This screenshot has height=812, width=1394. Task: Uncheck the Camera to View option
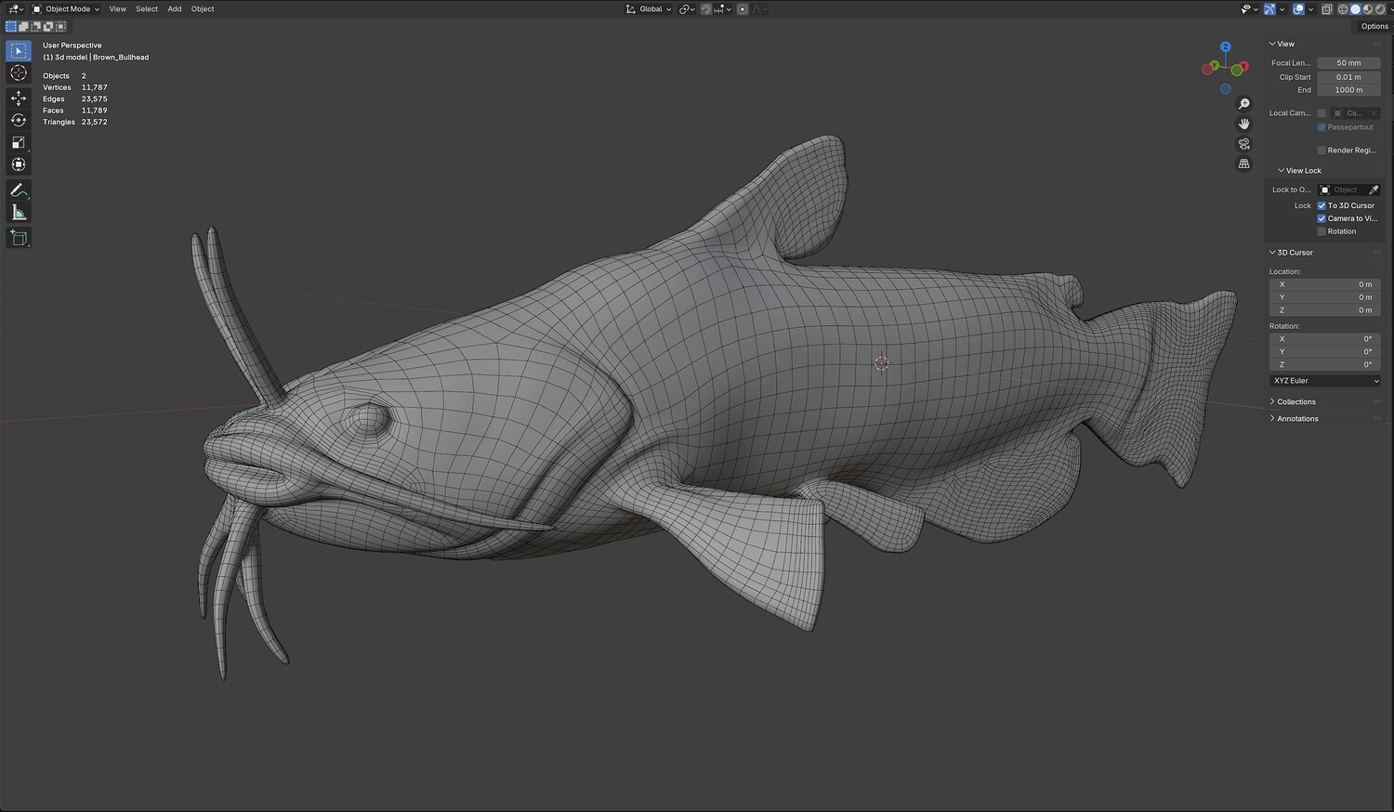[x=1322, y=218]
